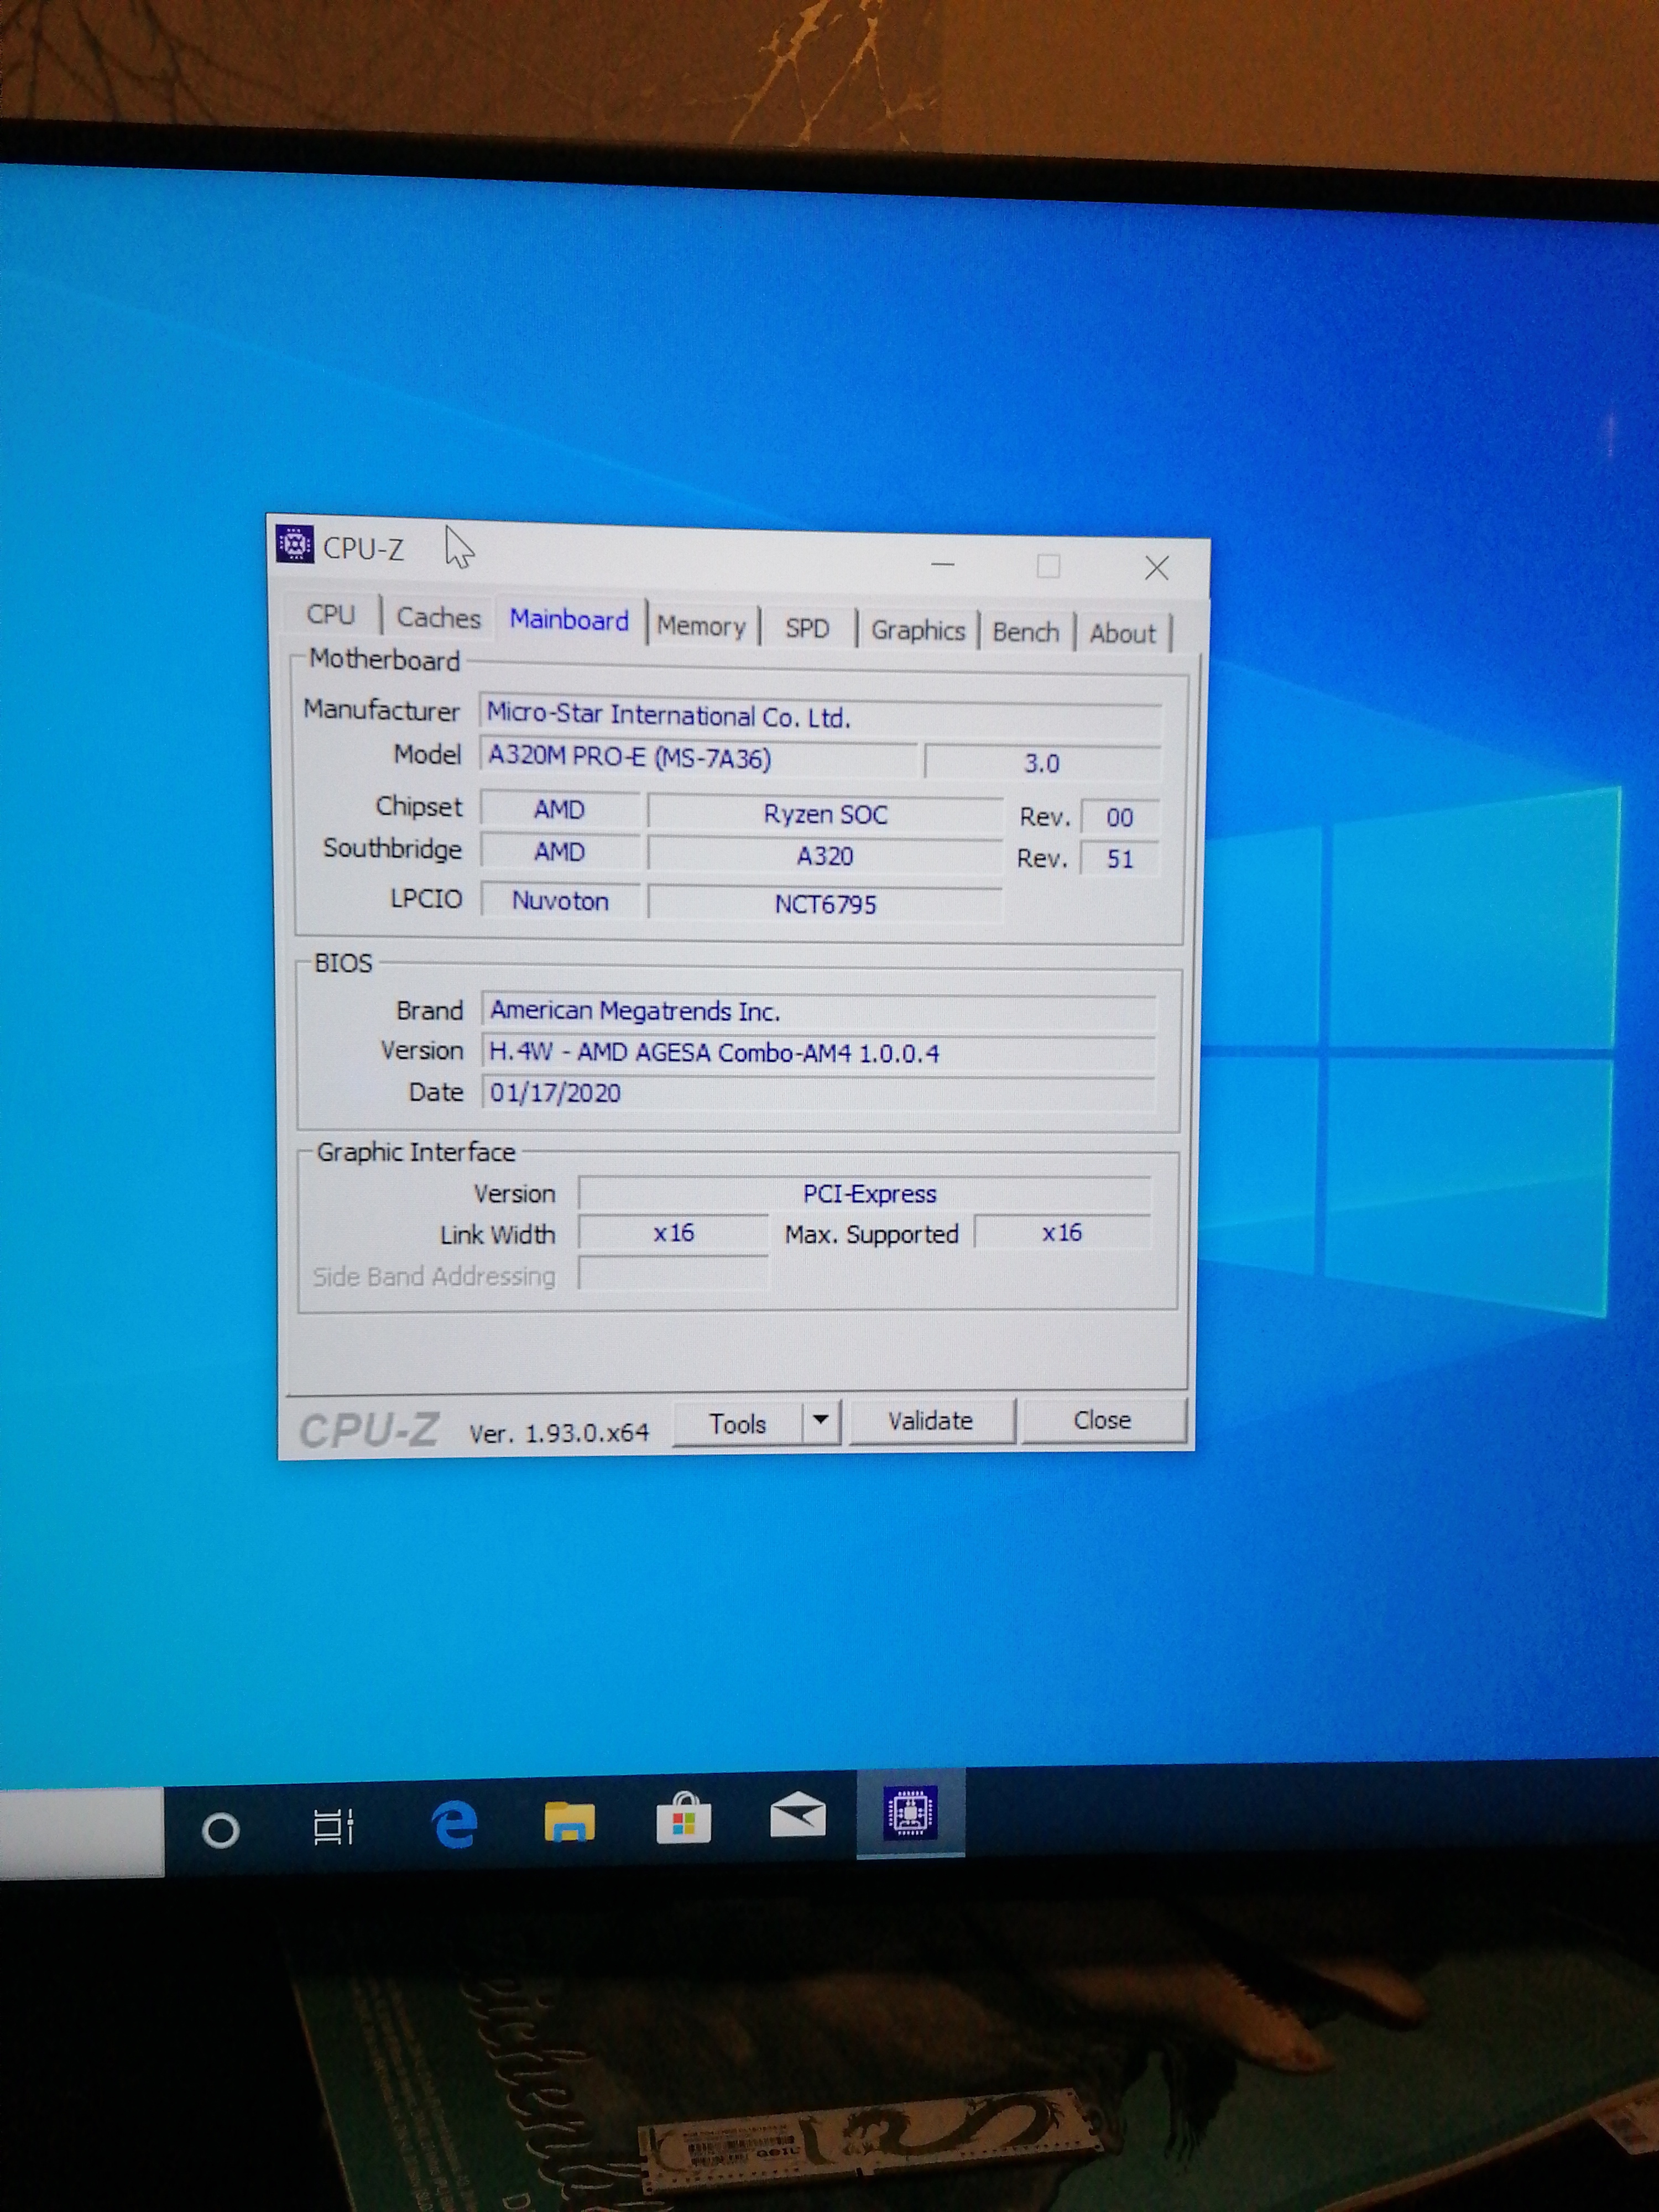
Task: Click the LPCIO model NCT6795
Action: (x=825, y=904)
